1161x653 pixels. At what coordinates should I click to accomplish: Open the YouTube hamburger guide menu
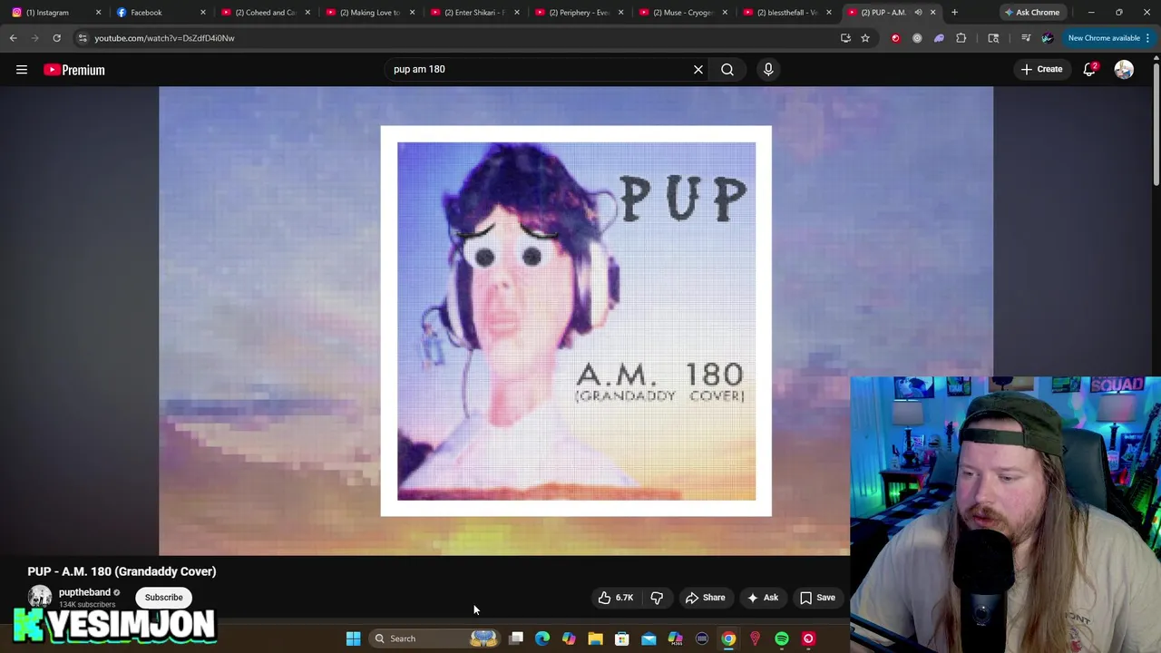click(22, 70)
